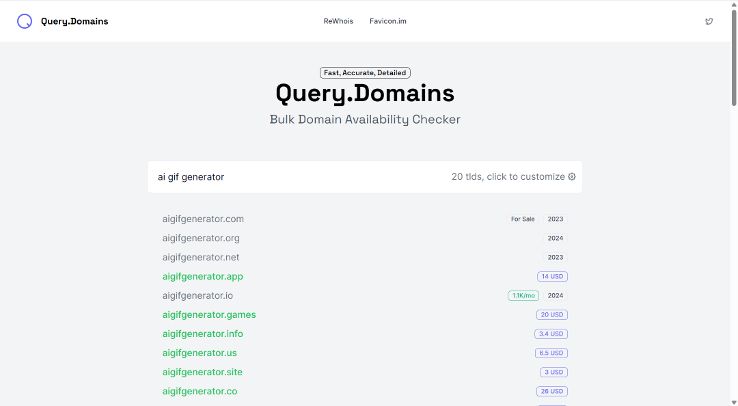Click the For Sale badge on aigifgenerator.com
The height and width of the screenshot is (406, 738).
pyautogui.click(x=523, y=219)
